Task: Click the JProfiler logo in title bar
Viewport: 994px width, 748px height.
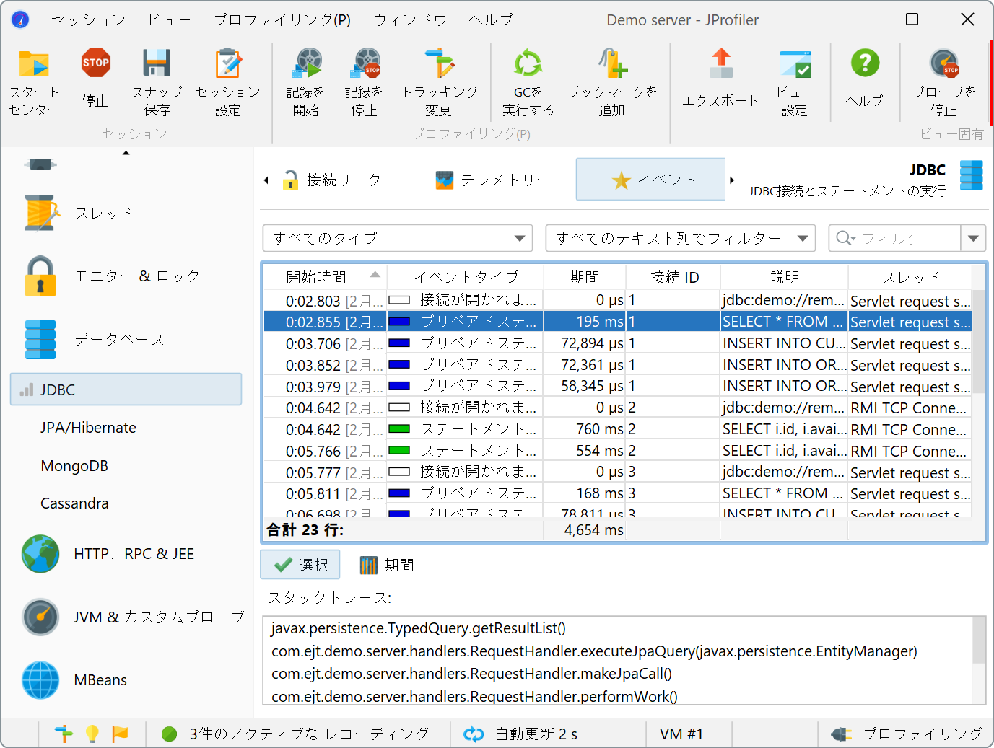Action: tap(20, 19)
